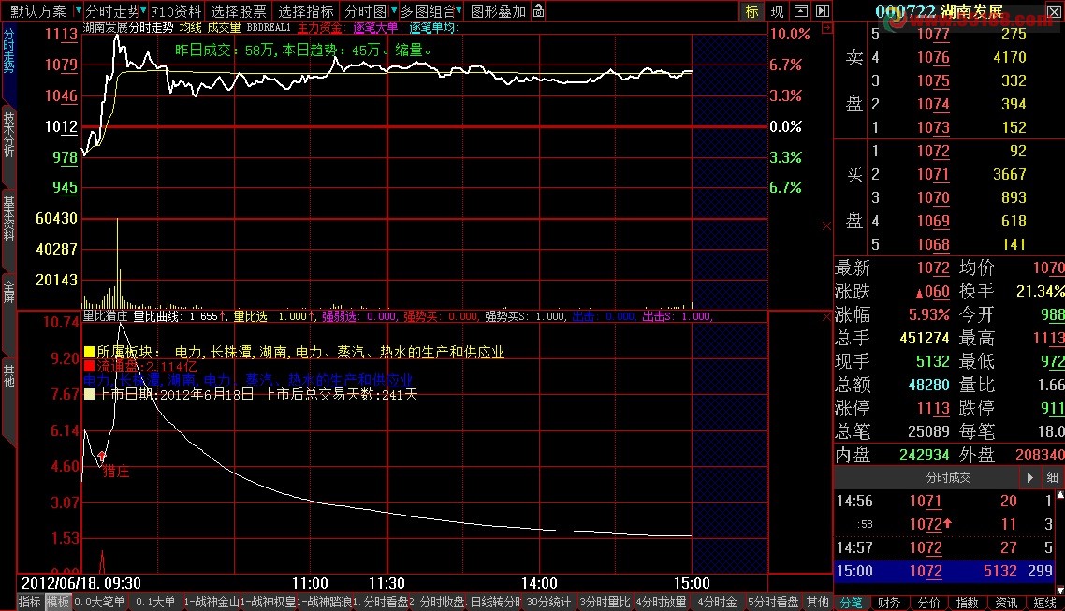
Task: Select the 1-战神踏浪 template tab
Action: click(x=324, y=602)
